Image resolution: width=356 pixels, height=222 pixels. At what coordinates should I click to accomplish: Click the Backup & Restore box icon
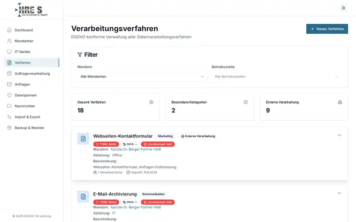point(9,128)
